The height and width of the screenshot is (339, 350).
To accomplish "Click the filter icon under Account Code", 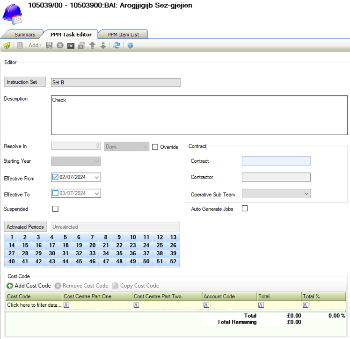I will tap(206, 305).
